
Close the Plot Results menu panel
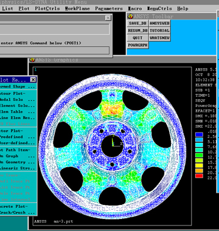click(x=33, y=80)
